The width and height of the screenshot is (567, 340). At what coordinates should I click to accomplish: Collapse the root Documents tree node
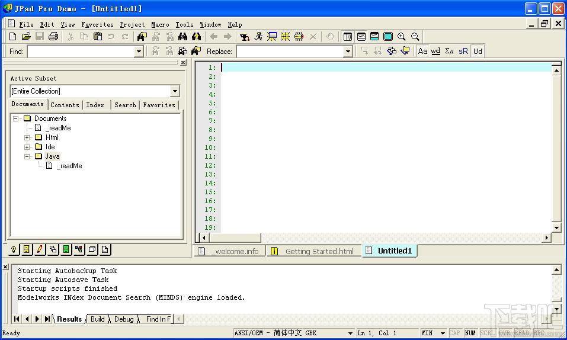click(15, 118)
